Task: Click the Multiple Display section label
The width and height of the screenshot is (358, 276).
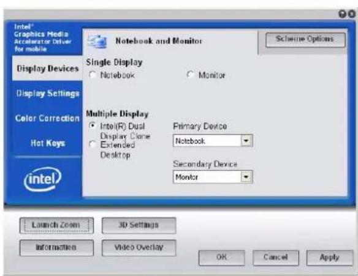Action: coord(117,114)
